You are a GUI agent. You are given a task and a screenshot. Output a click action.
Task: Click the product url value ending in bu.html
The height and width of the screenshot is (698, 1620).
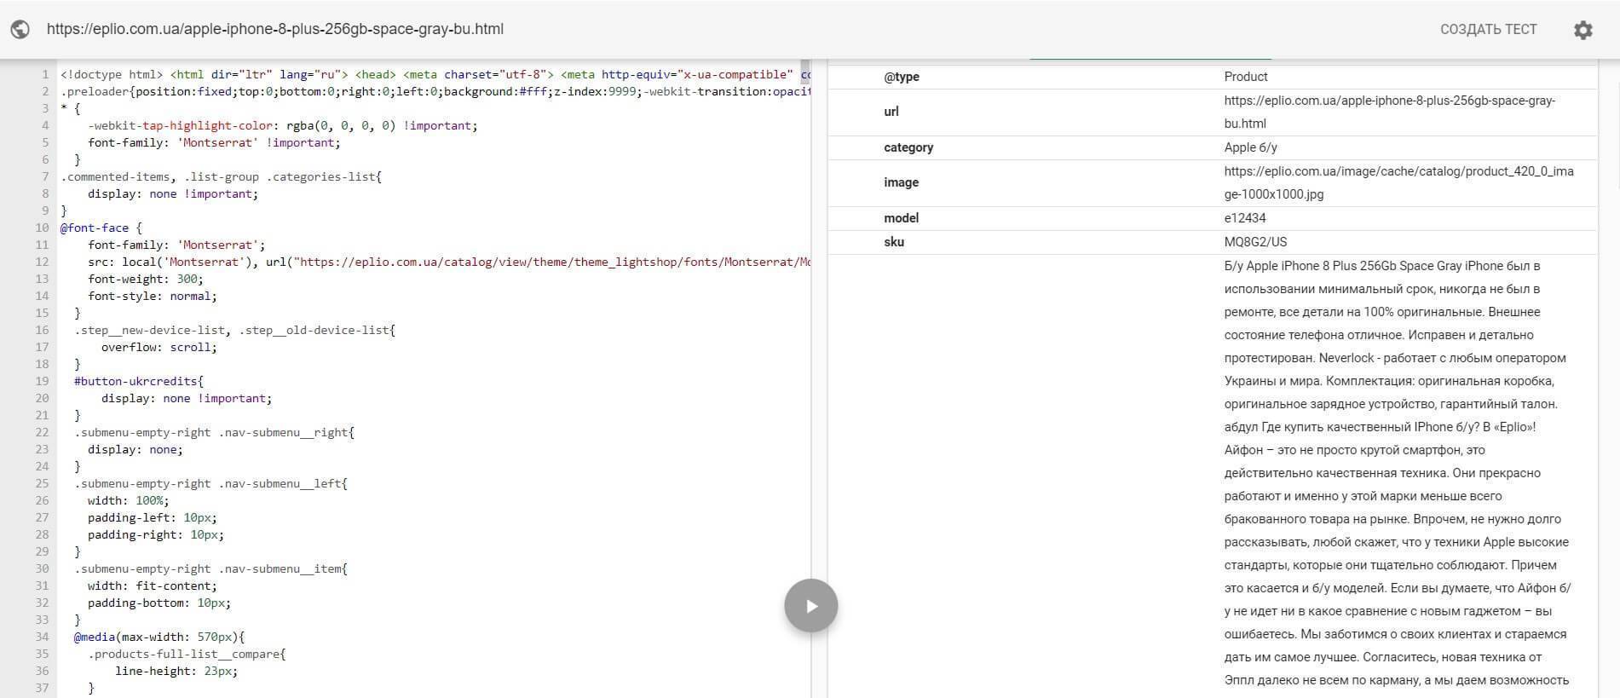click(1390, 112)
